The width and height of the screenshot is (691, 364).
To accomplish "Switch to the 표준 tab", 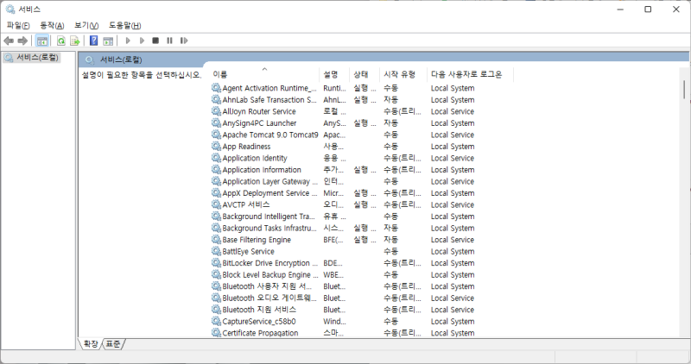I will [113, 344].
